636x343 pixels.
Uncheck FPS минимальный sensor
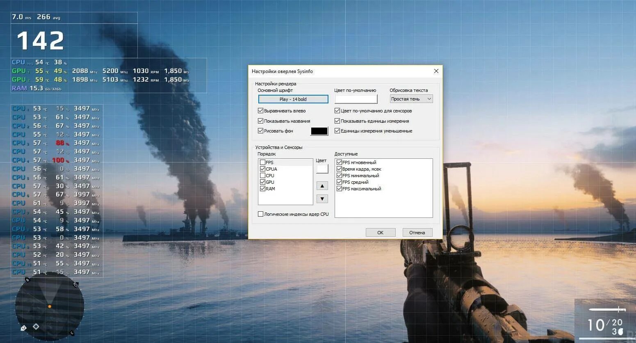pos(339,176)
